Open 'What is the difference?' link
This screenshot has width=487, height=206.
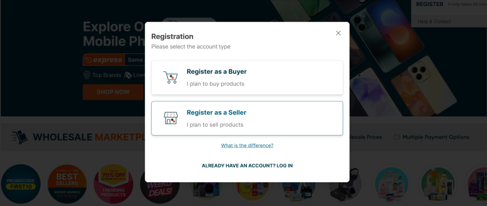247,145
